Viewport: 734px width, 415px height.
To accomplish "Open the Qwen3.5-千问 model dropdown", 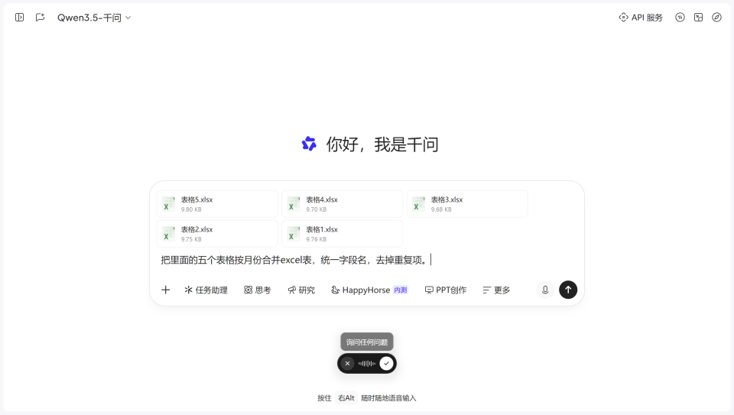I will [93, 18].
